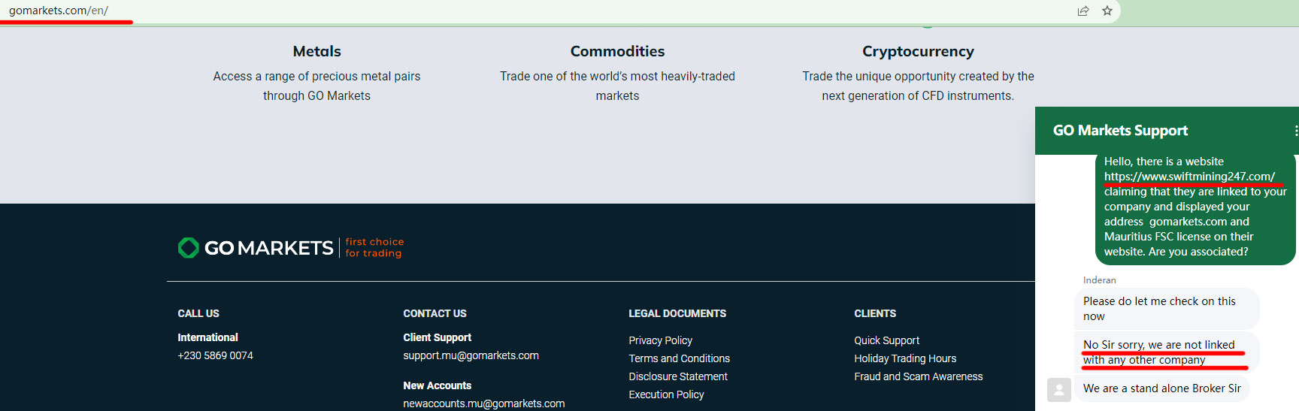Open the Disclosure Statement link

(x=678, y=376)
